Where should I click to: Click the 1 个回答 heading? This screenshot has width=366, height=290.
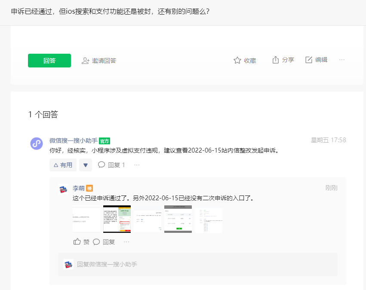point(43,114)
